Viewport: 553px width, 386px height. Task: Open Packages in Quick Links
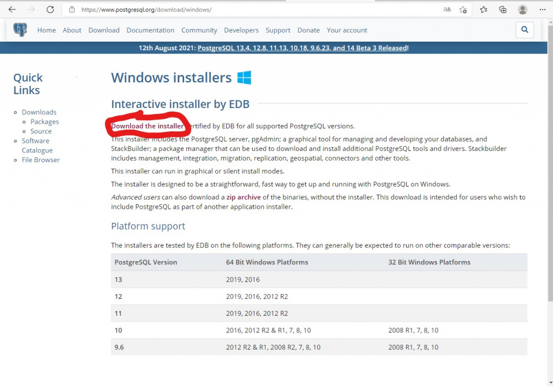(x=44, y=122)
